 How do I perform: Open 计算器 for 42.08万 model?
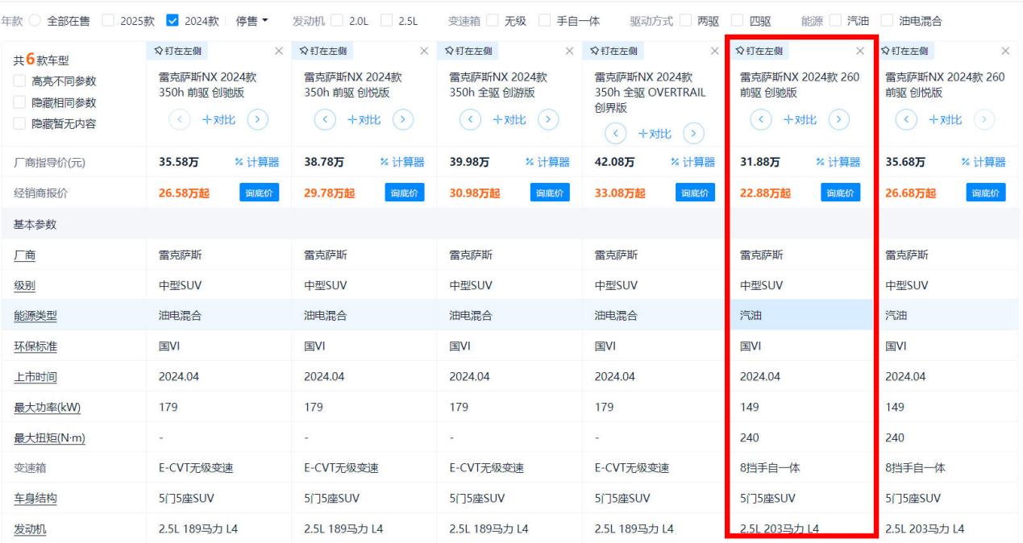[x=692, y=163]
